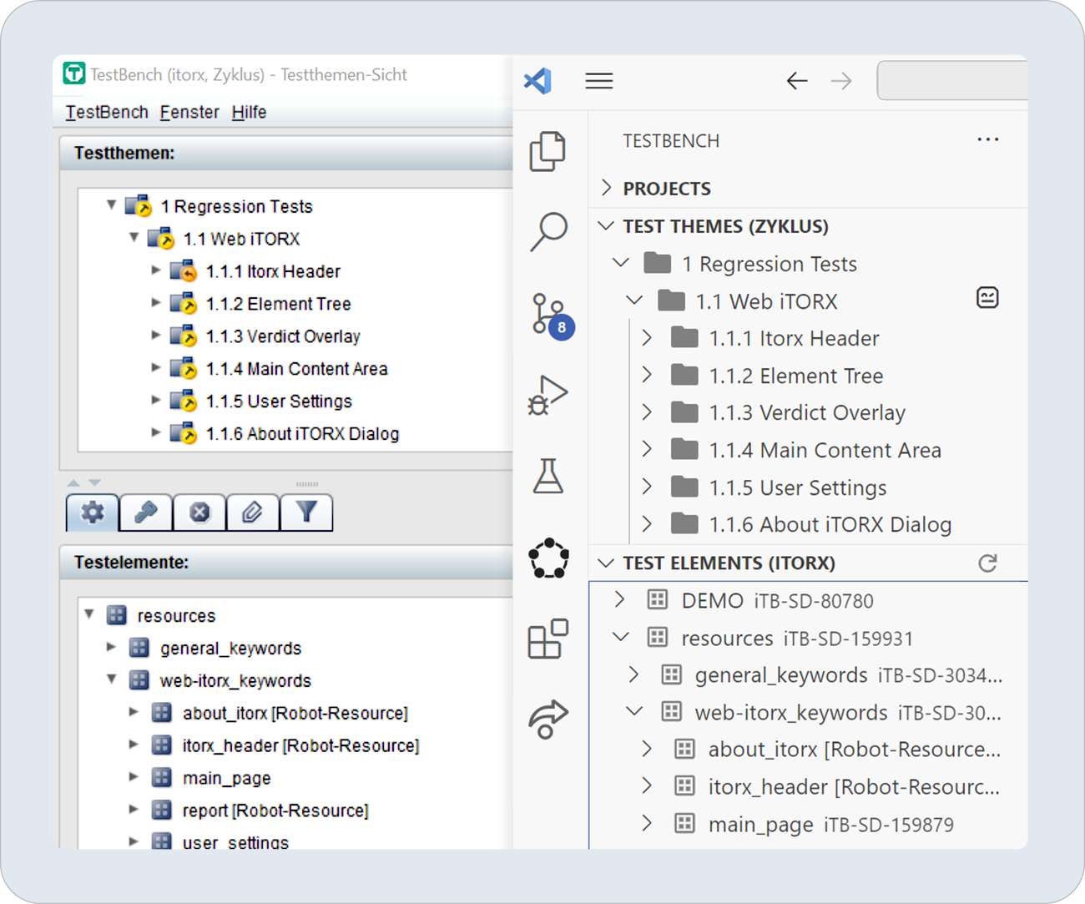The width and height of the screenshot is (1085, 904).
Task: Expand 1.1.2 Element Tree in Testthemen panel
Action: 156,303
